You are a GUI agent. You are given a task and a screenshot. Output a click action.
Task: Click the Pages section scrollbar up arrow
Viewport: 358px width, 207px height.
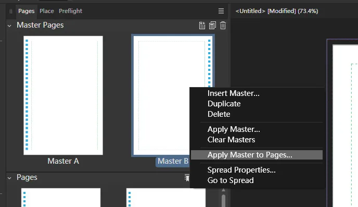click(224, 190)
